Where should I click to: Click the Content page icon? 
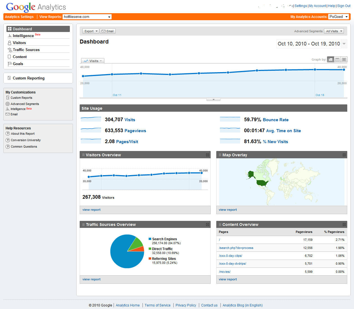pos(9,57)
